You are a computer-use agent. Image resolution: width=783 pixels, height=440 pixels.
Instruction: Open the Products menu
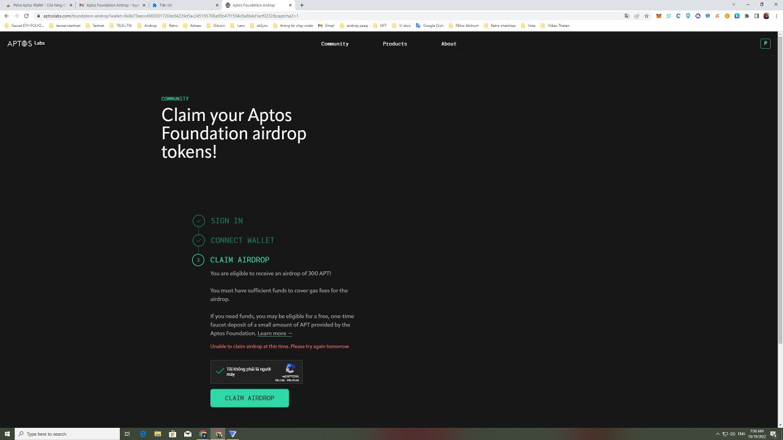point(395,44)
